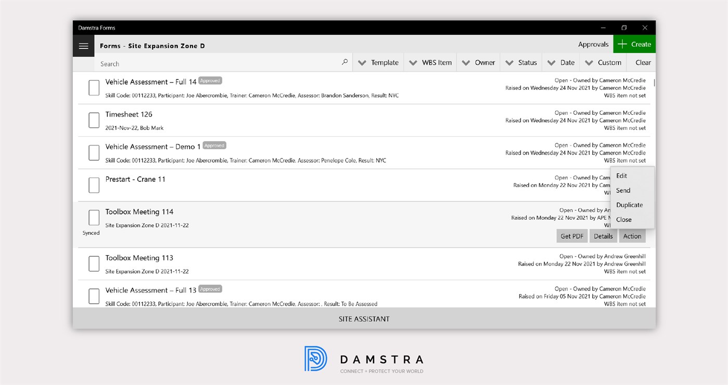The width and height of the screenshot is (728, 385).
Task: Expand the Status filter
Action: (521, 62)
